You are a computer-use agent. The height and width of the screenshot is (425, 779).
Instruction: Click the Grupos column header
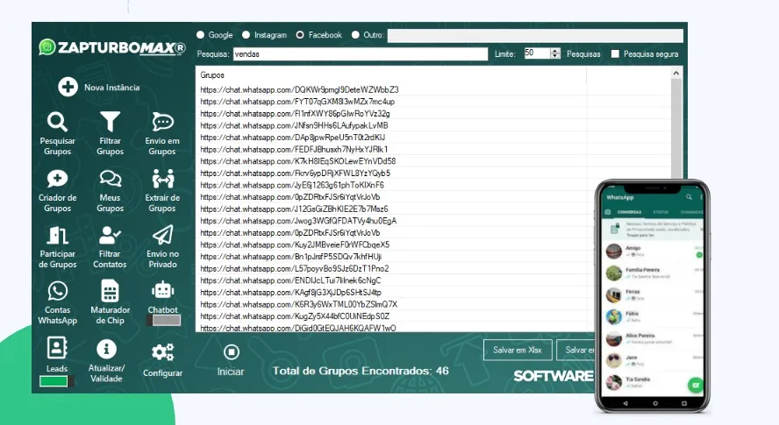pos(390,75)
